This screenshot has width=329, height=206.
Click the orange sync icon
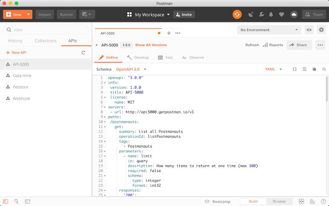pos(237,15)
